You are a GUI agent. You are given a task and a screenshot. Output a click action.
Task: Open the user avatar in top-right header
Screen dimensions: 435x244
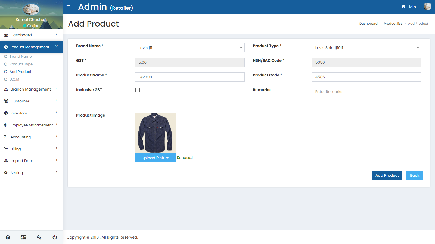tap(427, 7)
